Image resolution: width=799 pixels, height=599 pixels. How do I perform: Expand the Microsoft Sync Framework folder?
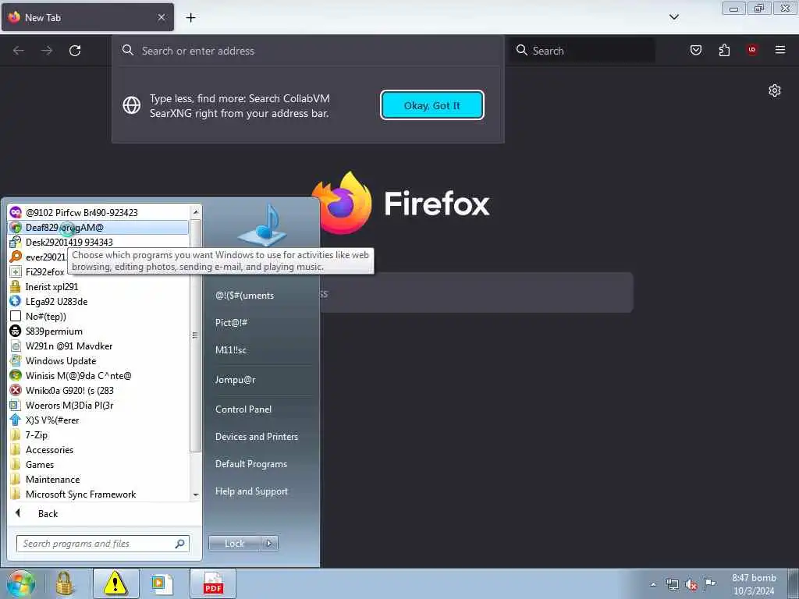point(99,494)
